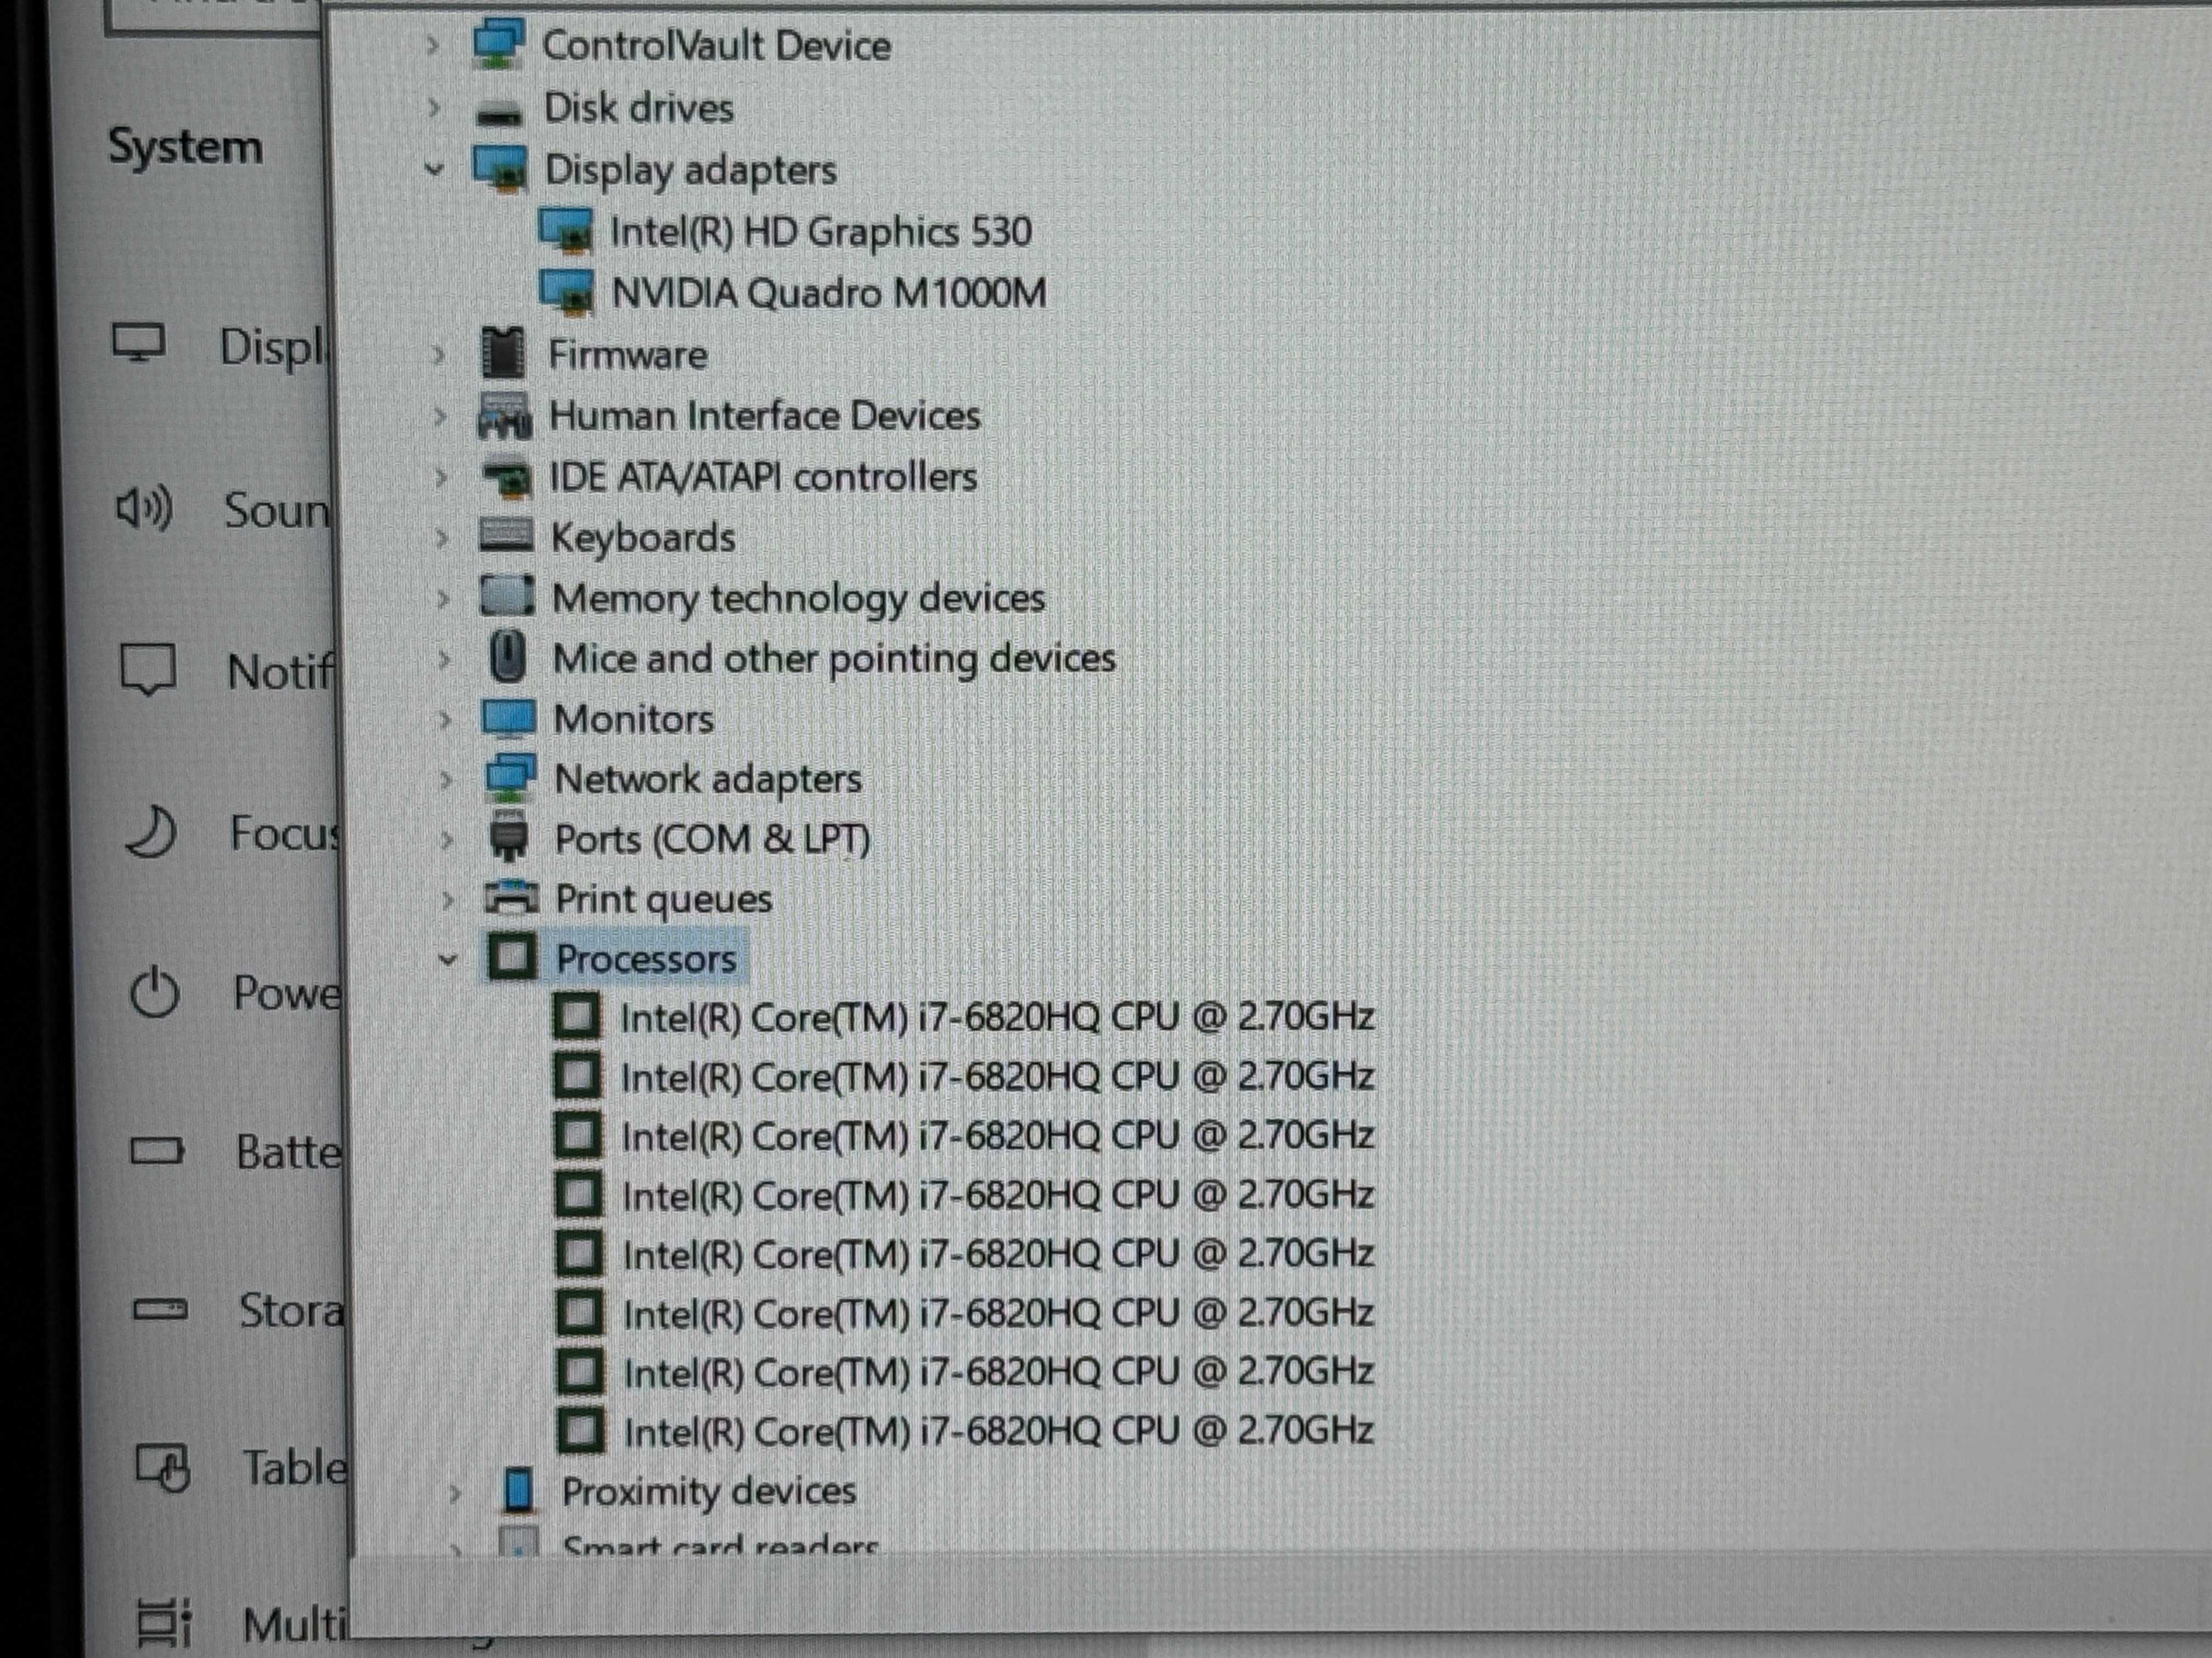Expand the ControlVault Device node
Image resolution: width=2212 pixels, height=1658 pixels.
tap(433, 45)
